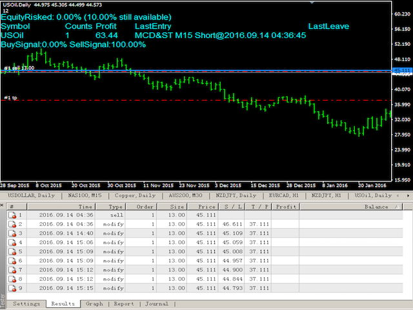Click the row 4 order icon
The image size is (413, 310).
12,243
